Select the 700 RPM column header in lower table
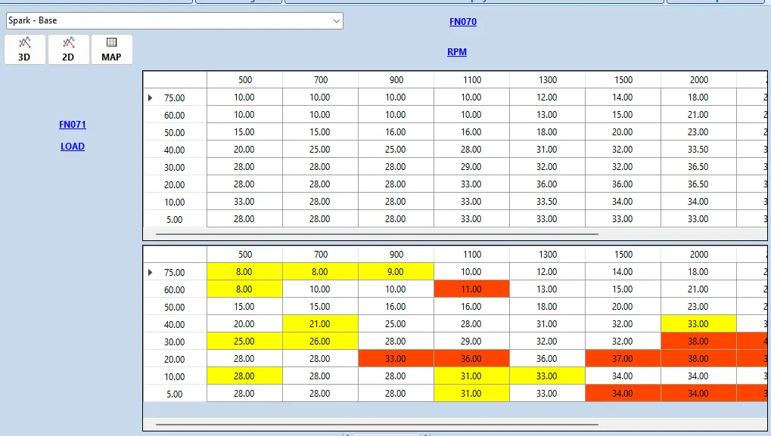 [321, 255]
